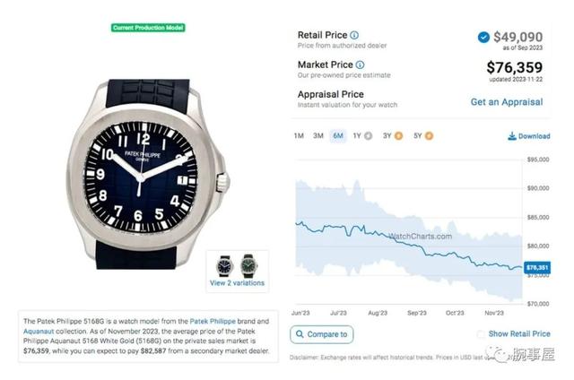Switch chart to 3M range
This screenshot has width=574, height=380.
[x=318, y=136]
